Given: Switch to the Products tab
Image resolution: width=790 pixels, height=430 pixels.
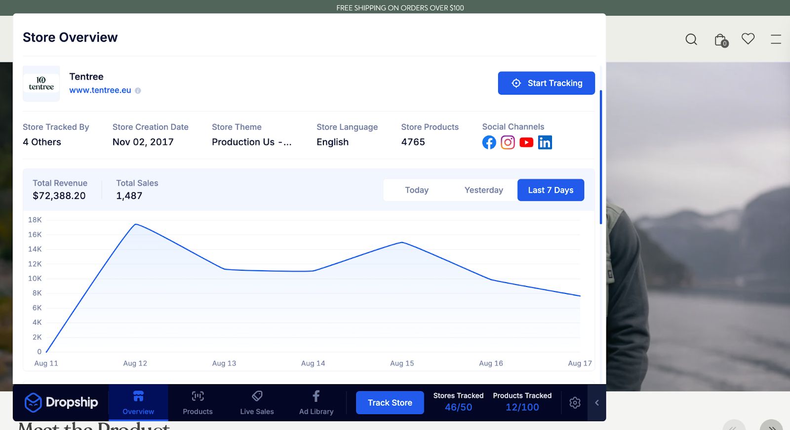Looking at the screenshot, I should 197,403.
